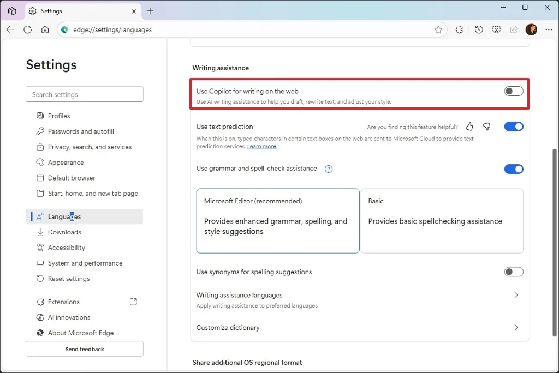Enable Use Copilot for writing on the web
Screen dimensions: 559x373
point(513,91)
